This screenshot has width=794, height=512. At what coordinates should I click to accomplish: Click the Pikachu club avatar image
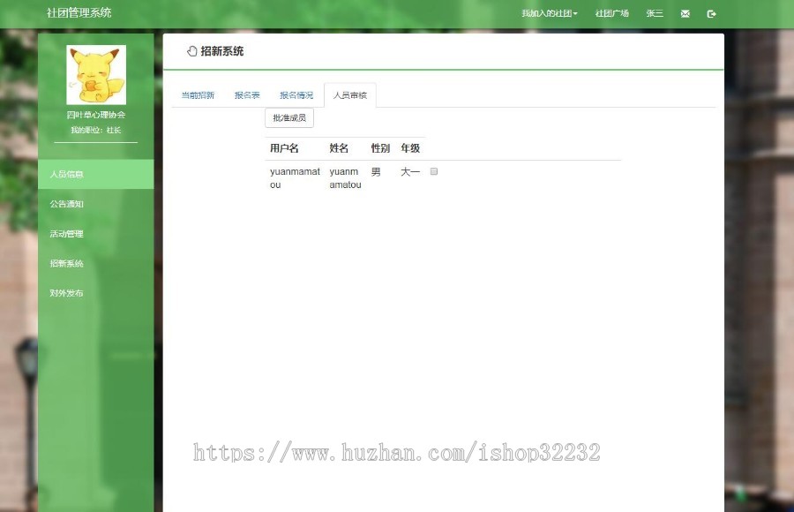pos(96,74)
